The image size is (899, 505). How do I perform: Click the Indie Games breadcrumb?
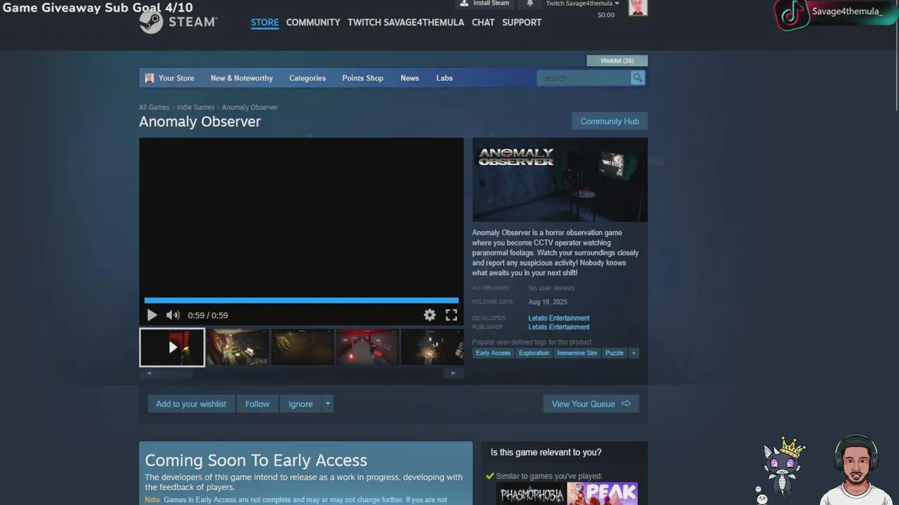click(x=195, y=107)
